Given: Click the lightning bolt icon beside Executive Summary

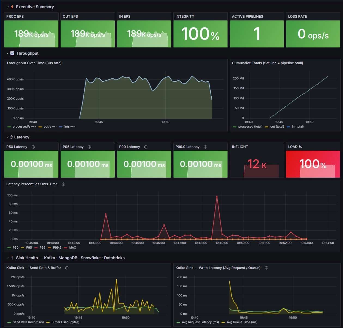Looking at the screenshot, I should coord(12,7).
